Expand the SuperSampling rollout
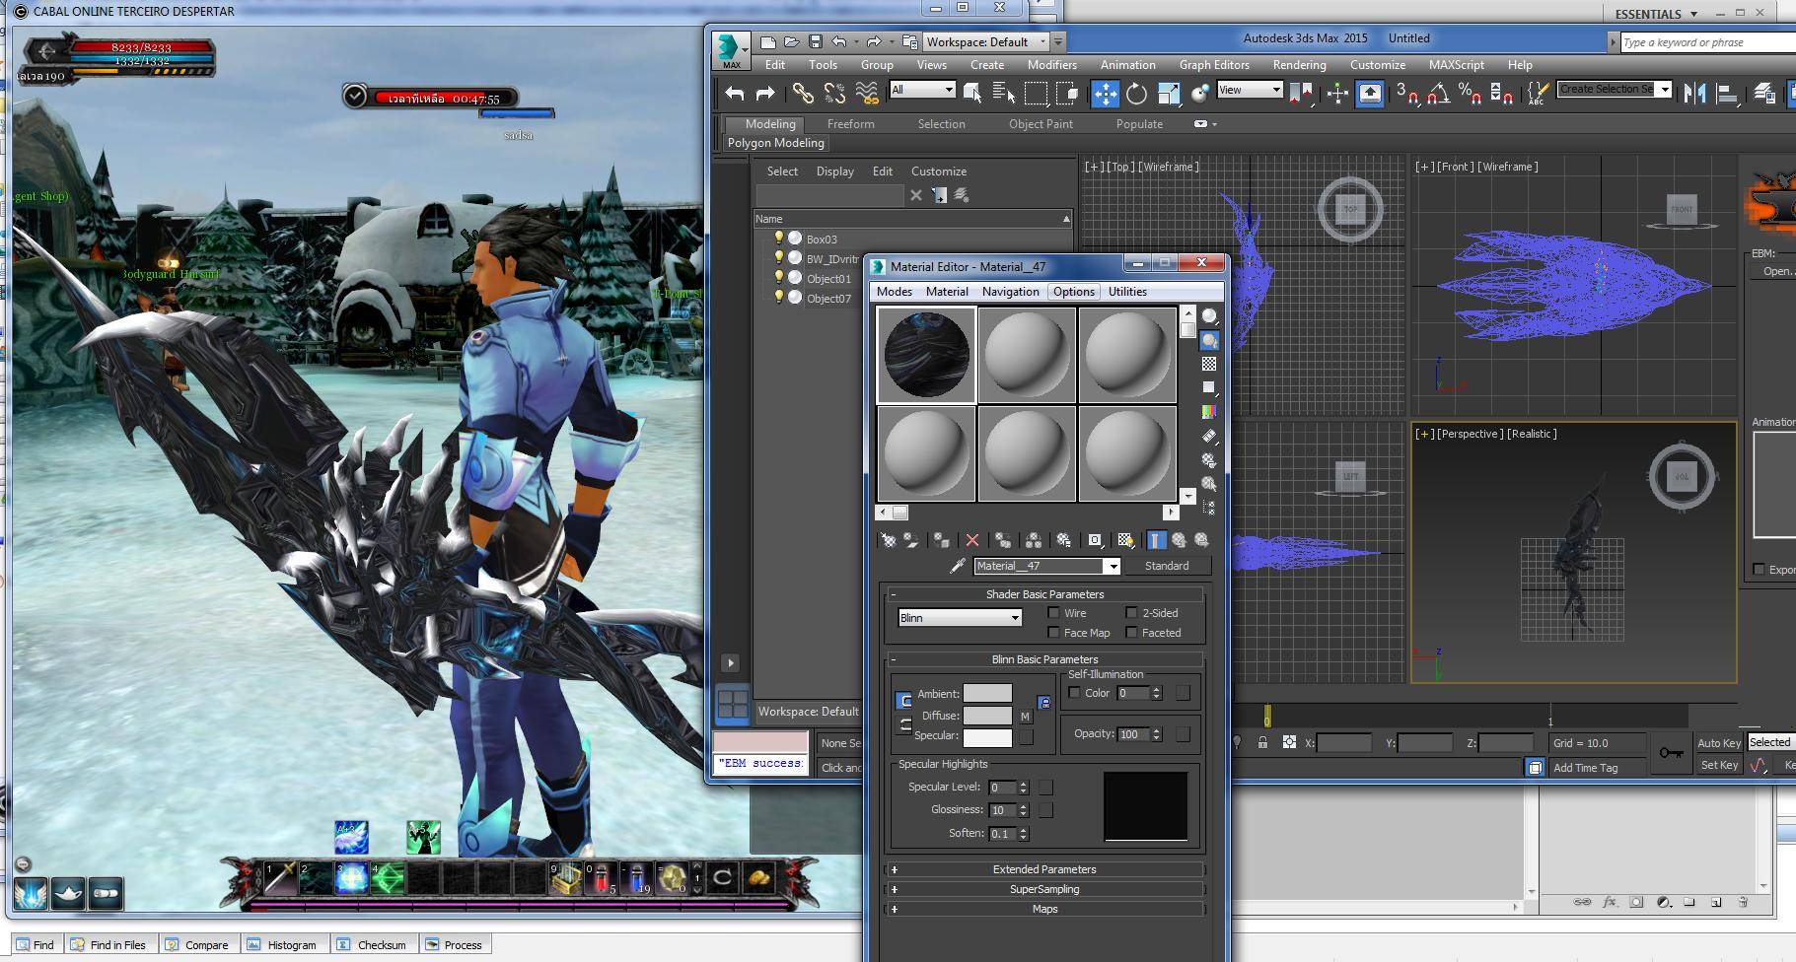This screenshot has width=1796, height=962. [x=1044, y=889]
